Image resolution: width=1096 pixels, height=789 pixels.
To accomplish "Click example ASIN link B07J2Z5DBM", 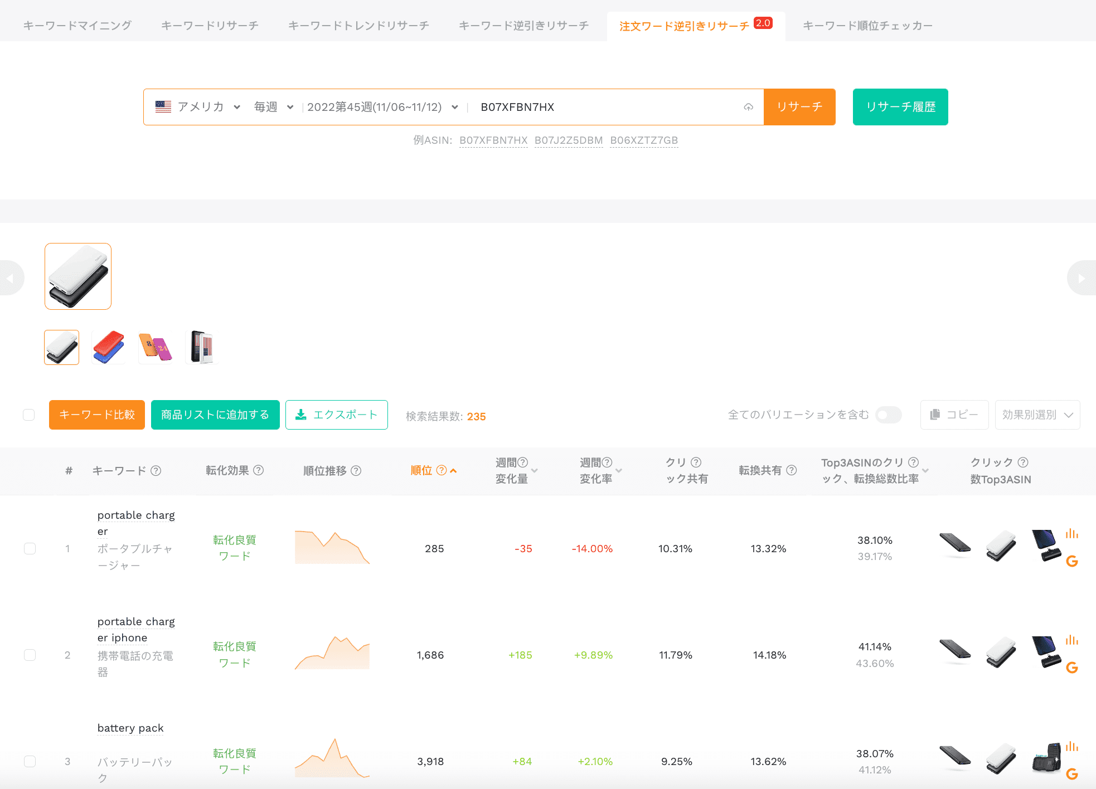I will click(569, 140).
